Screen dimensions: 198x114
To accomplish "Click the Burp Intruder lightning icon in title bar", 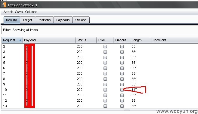I will tap(4, 5).
